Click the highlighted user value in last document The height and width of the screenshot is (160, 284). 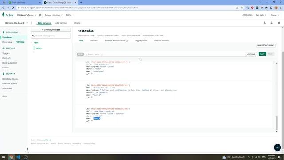(x=97, y=119)
